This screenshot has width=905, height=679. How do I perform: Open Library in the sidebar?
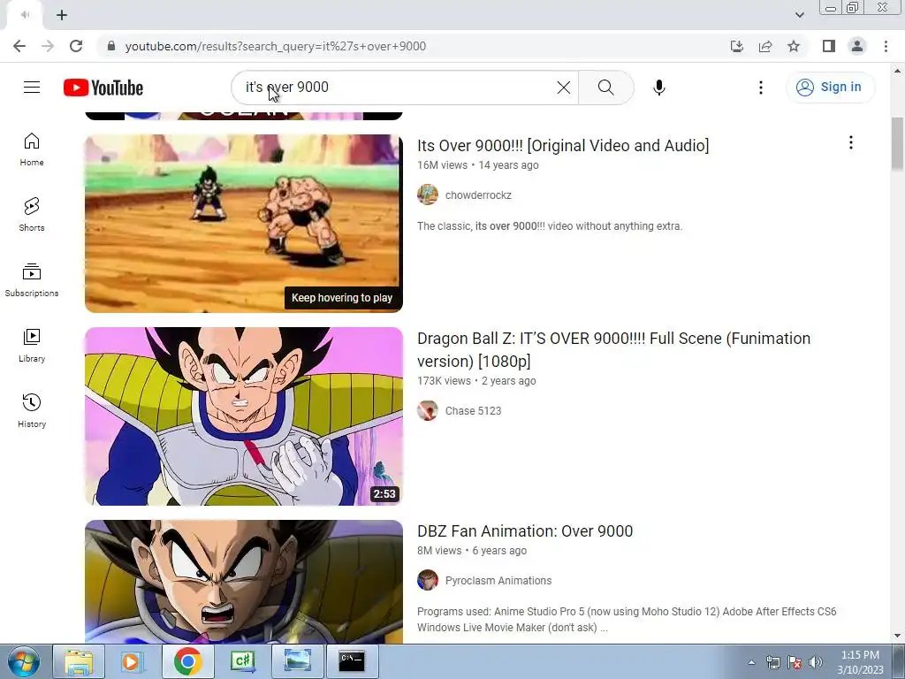click(x=32, y=346)
